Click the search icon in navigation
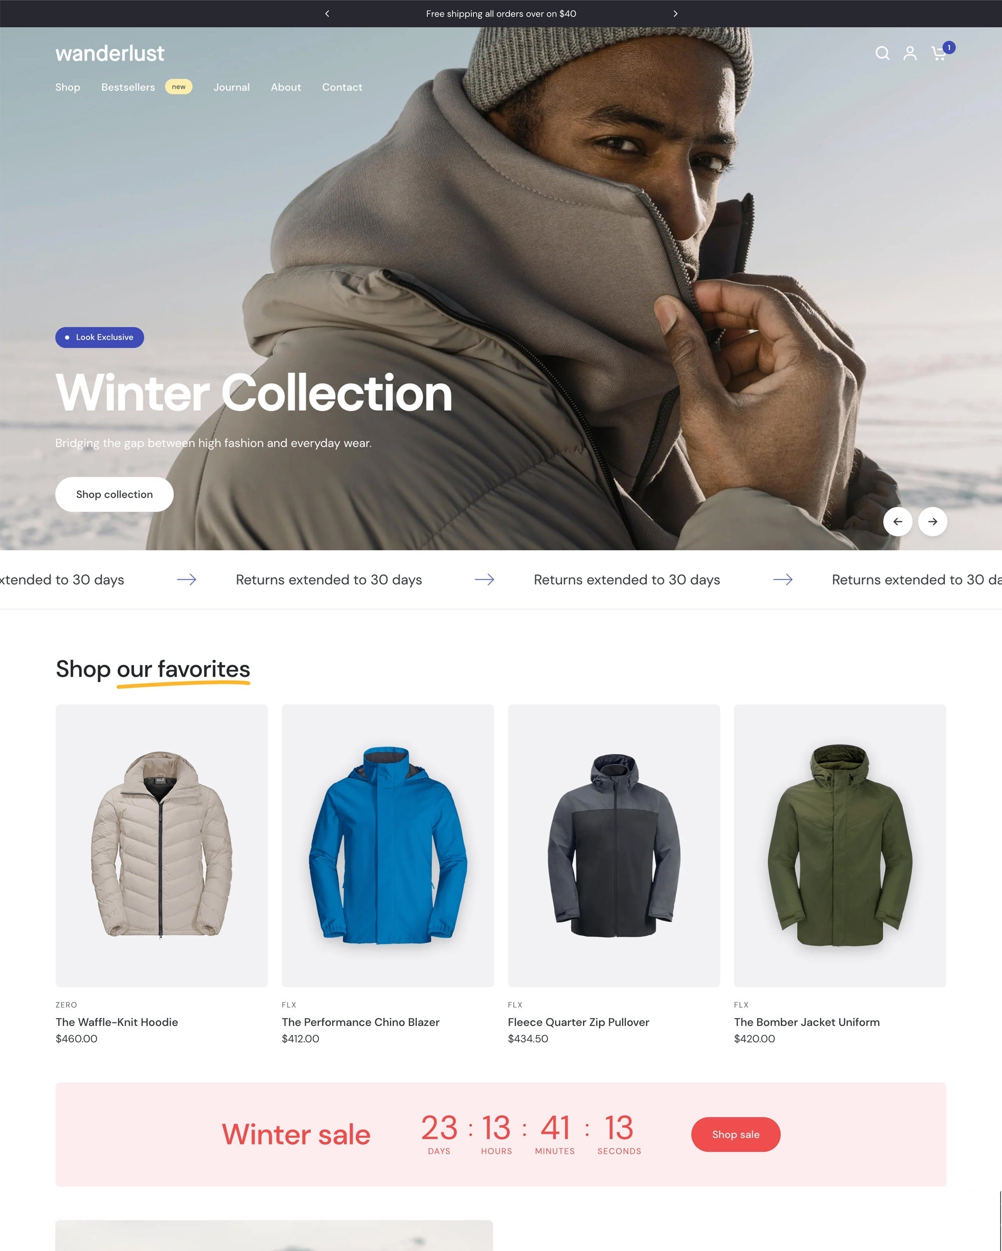The image size is (1002, 1251). (x=881, y=53)
